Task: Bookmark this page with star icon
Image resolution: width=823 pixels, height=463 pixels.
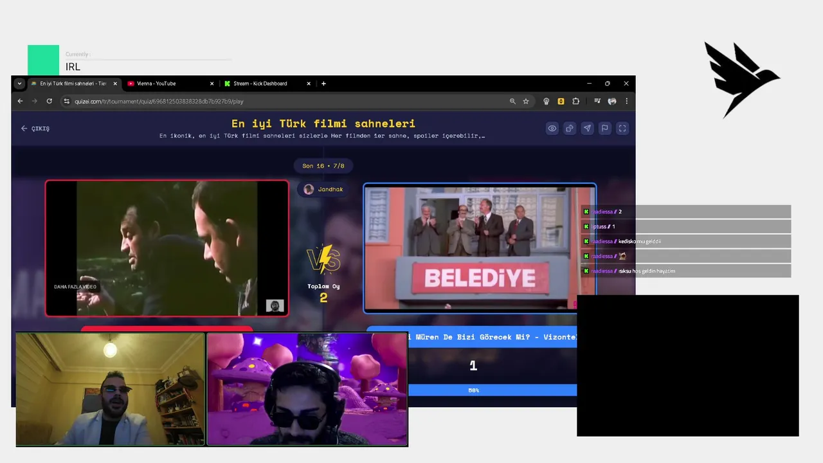Action: tap(526, 101)
